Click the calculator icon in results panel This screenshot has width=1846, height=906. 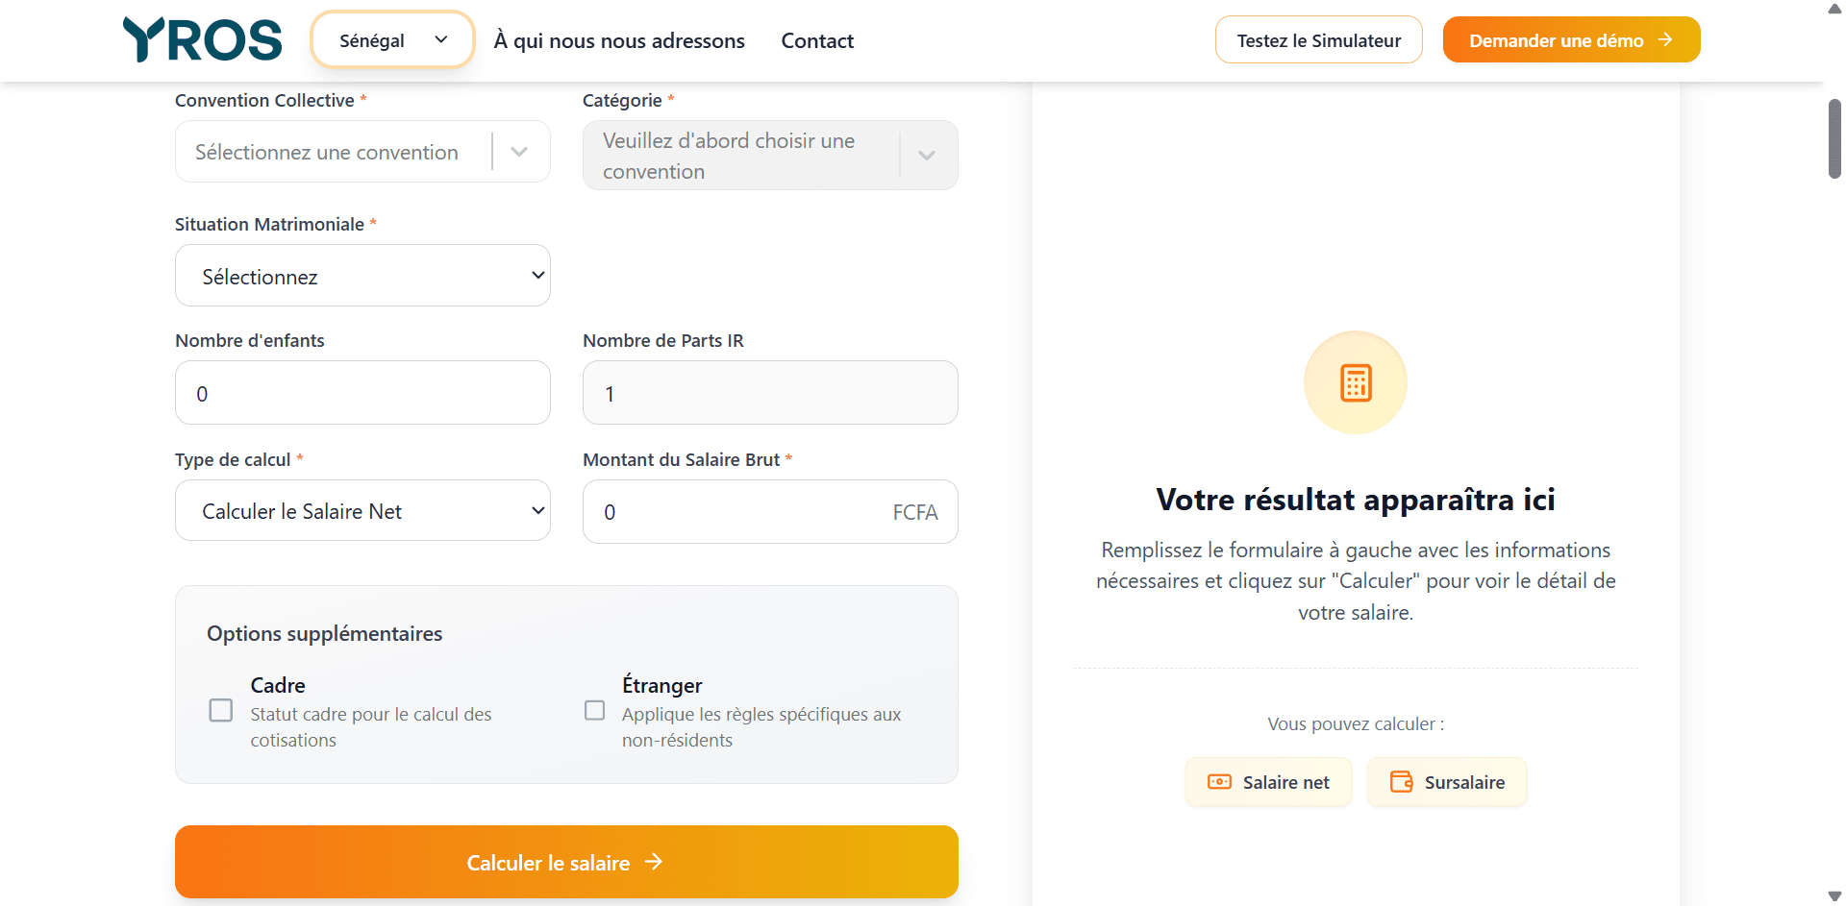point(1355,382)
